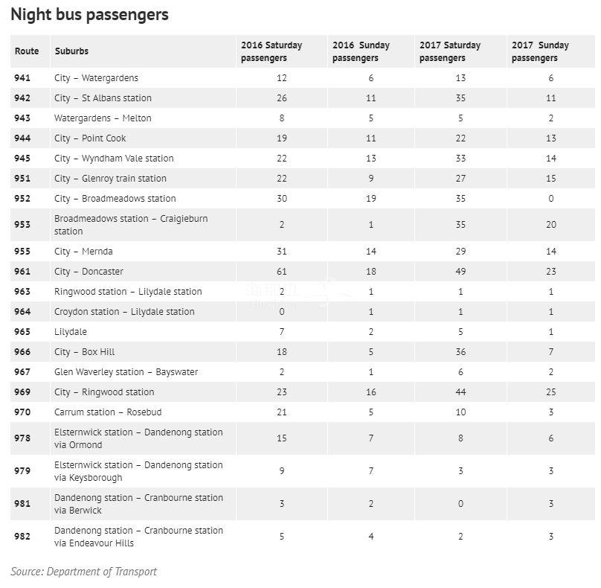Select route number 982
The image size is (601, 588).
23,537
